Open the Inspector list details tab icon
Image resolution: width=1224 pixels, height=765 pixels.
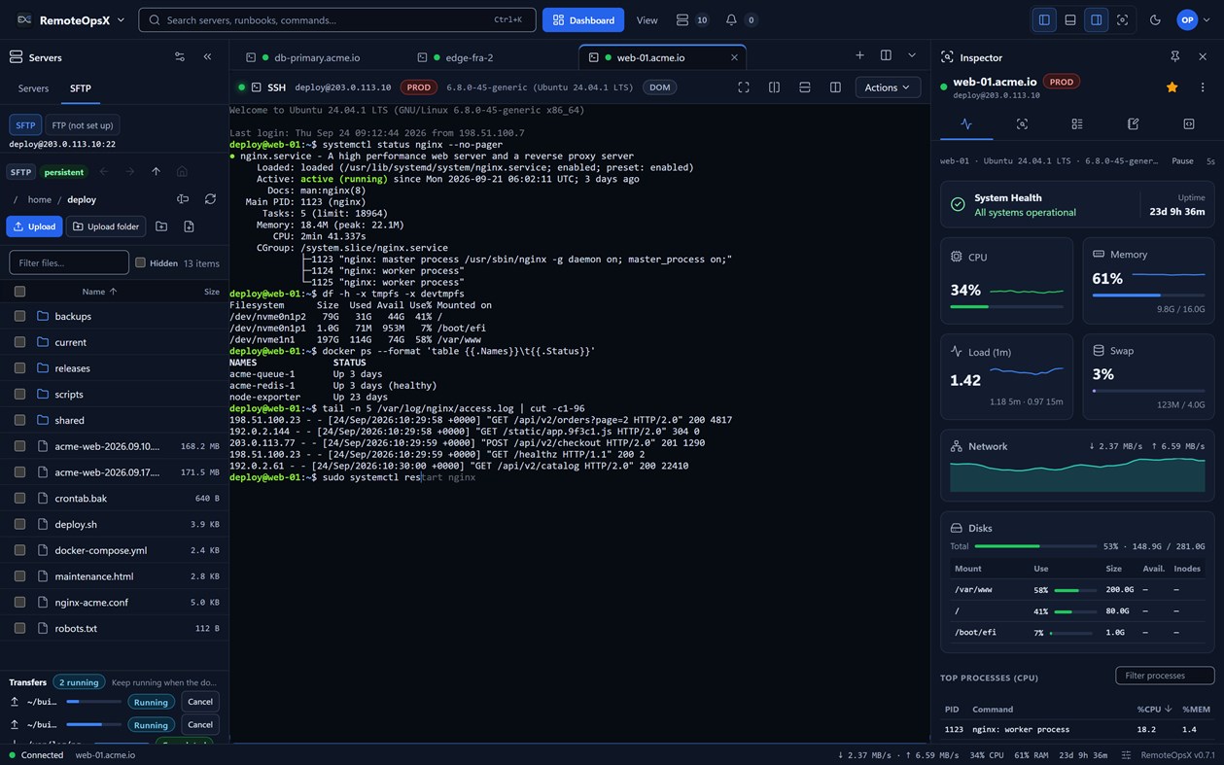[x=1077, y=124]
